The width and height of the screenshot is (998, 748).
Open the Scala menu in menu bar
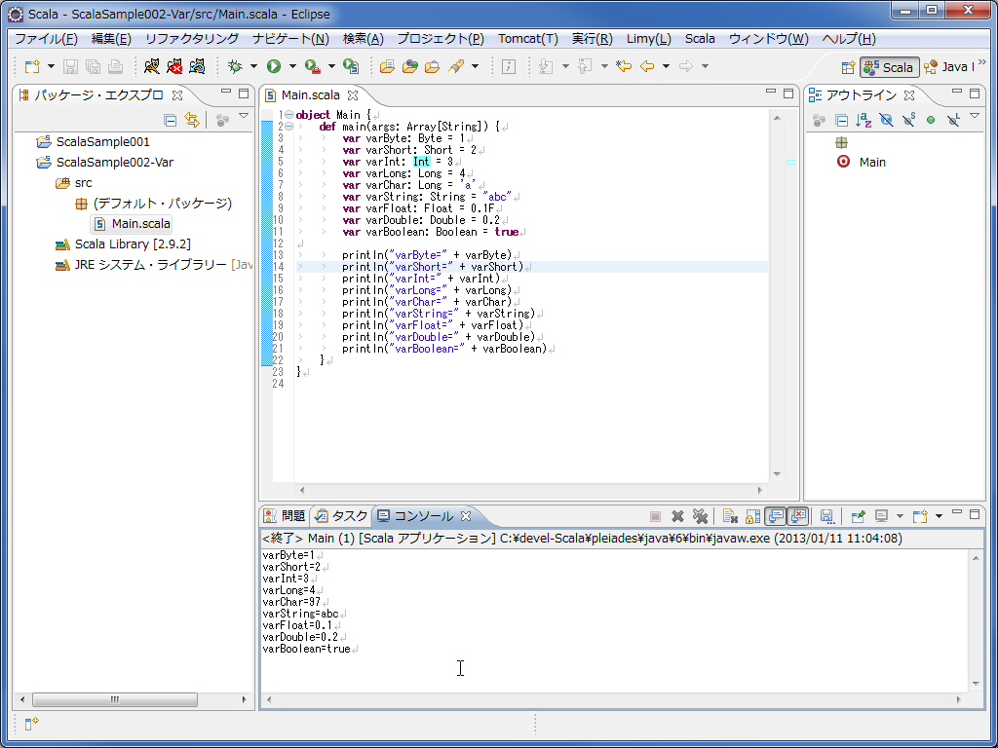[700, 39]
